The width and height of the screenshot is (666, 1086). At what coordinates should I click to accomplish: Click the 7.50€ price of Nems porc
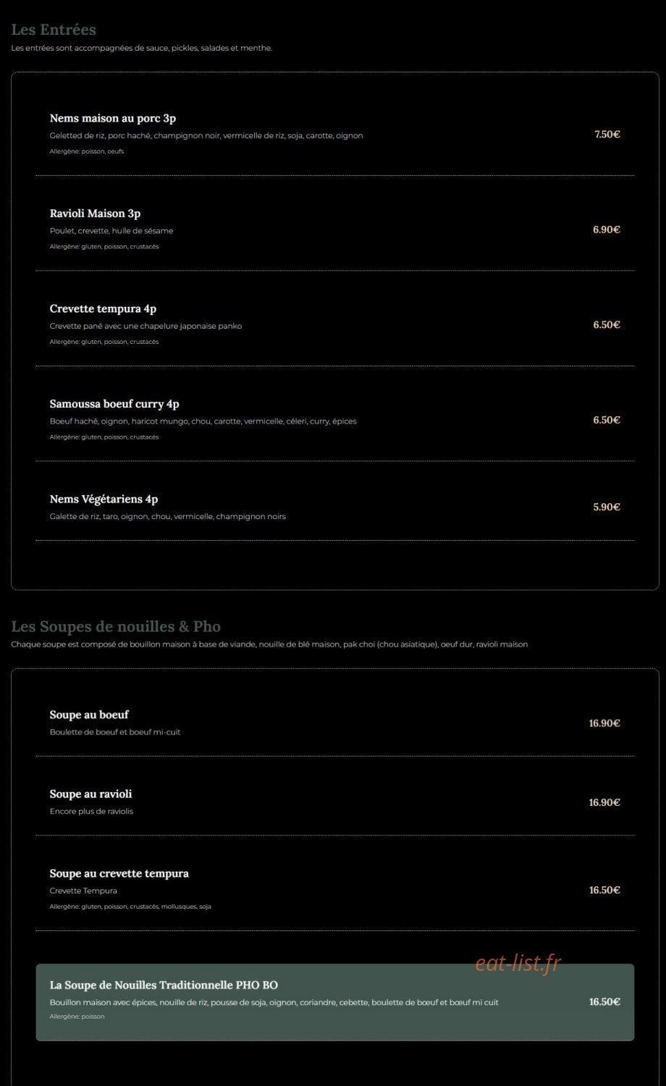(607, 134)
